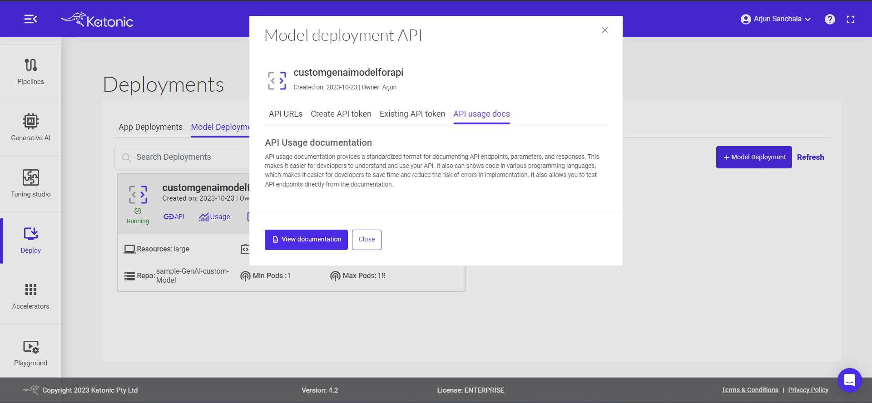Click the Repo stack icon

click(x=129, y=276)
